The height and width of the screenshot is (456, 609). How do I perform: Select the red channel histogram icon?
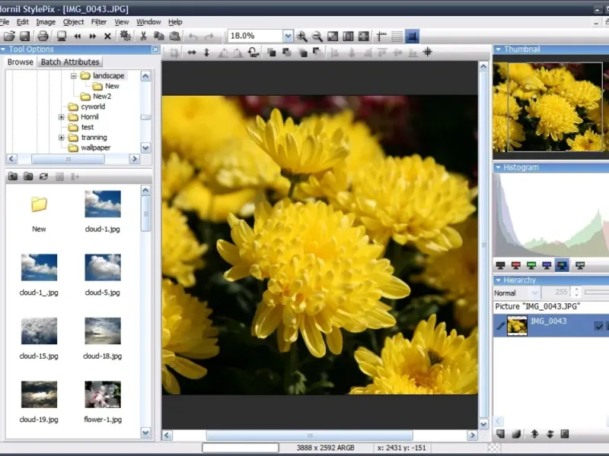pos(516,265)
